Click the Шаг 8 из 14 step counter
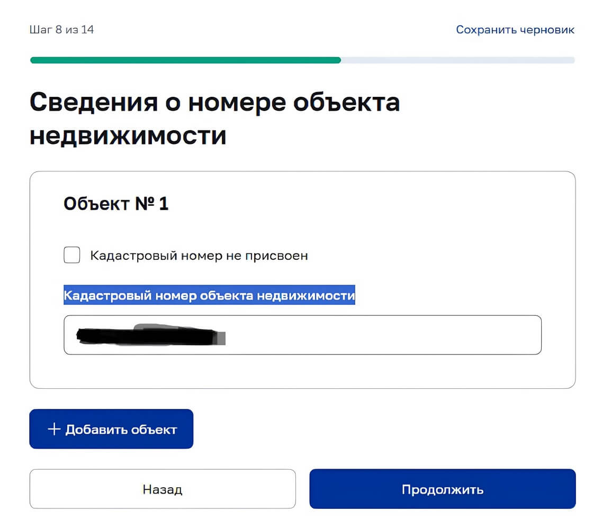This screenshot has width=602, height=529. click(x=61, y=30)
